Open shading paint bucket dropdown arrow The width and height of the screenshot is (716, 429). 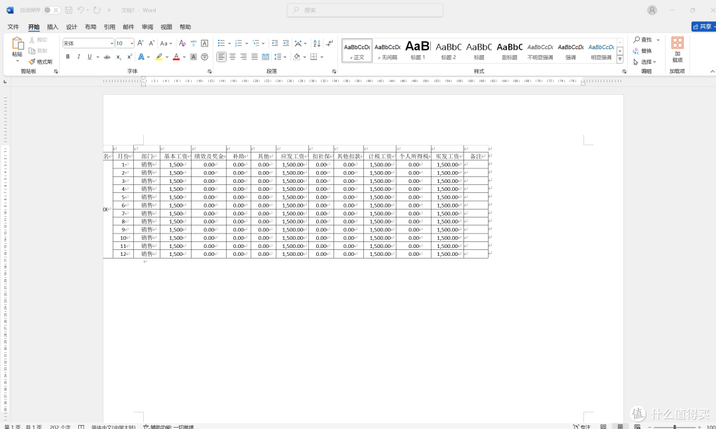coord(304,57)
